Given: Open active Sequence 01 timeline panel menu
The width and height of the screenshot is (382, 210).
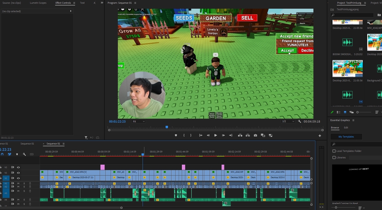Looking at the screenshot, I should 64,144.
